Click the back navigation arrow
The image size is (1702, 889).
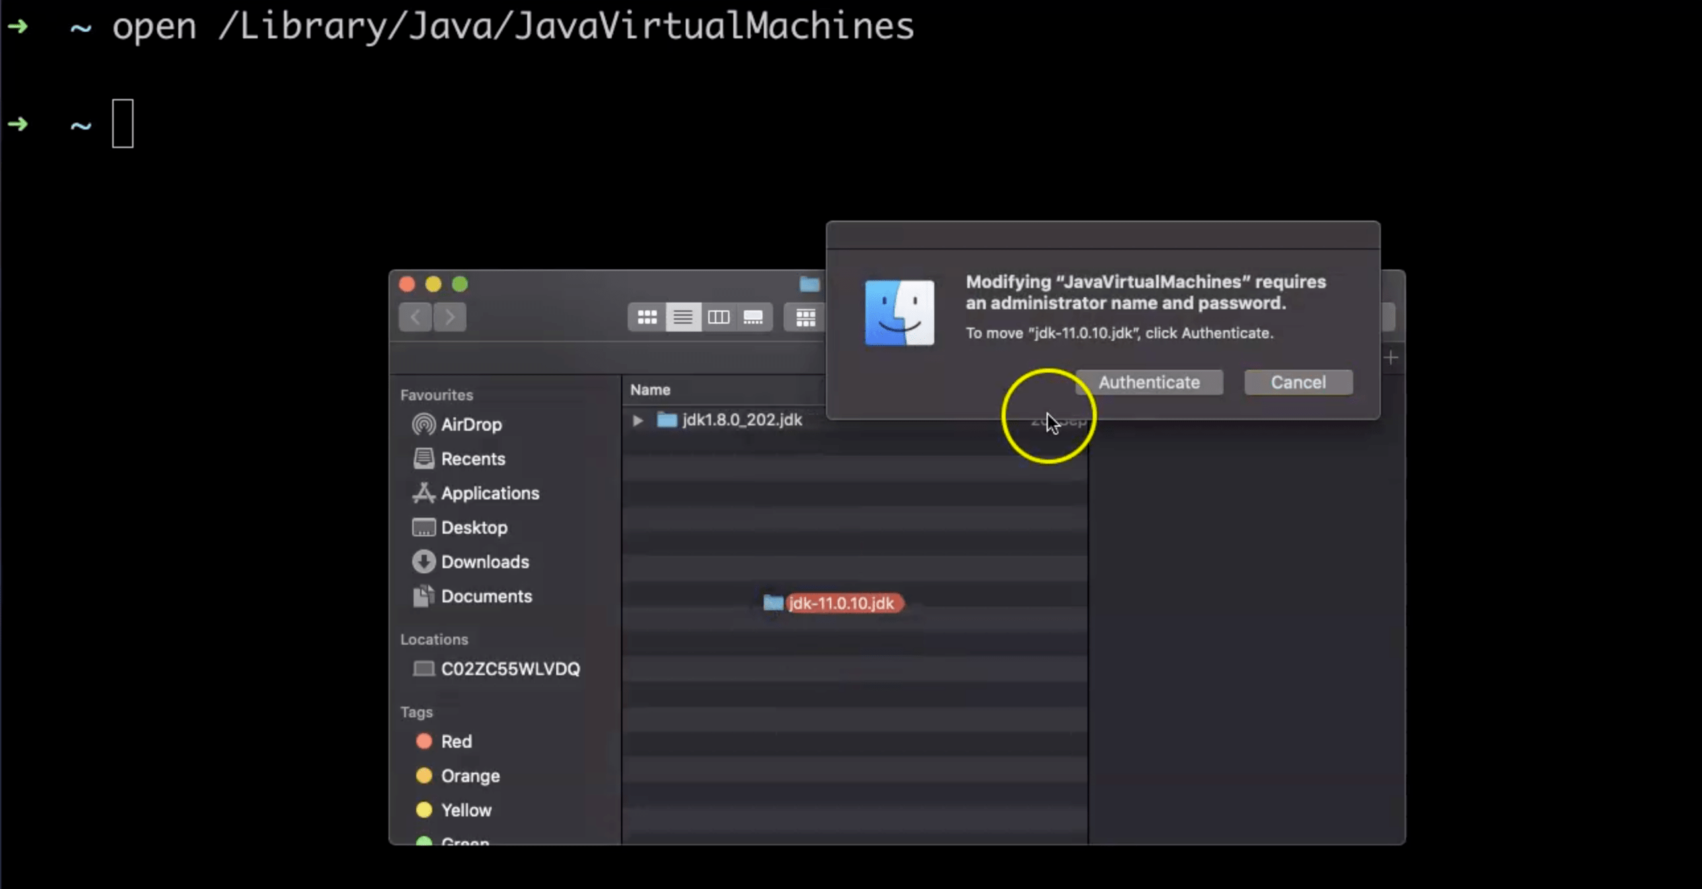(414, 317)
